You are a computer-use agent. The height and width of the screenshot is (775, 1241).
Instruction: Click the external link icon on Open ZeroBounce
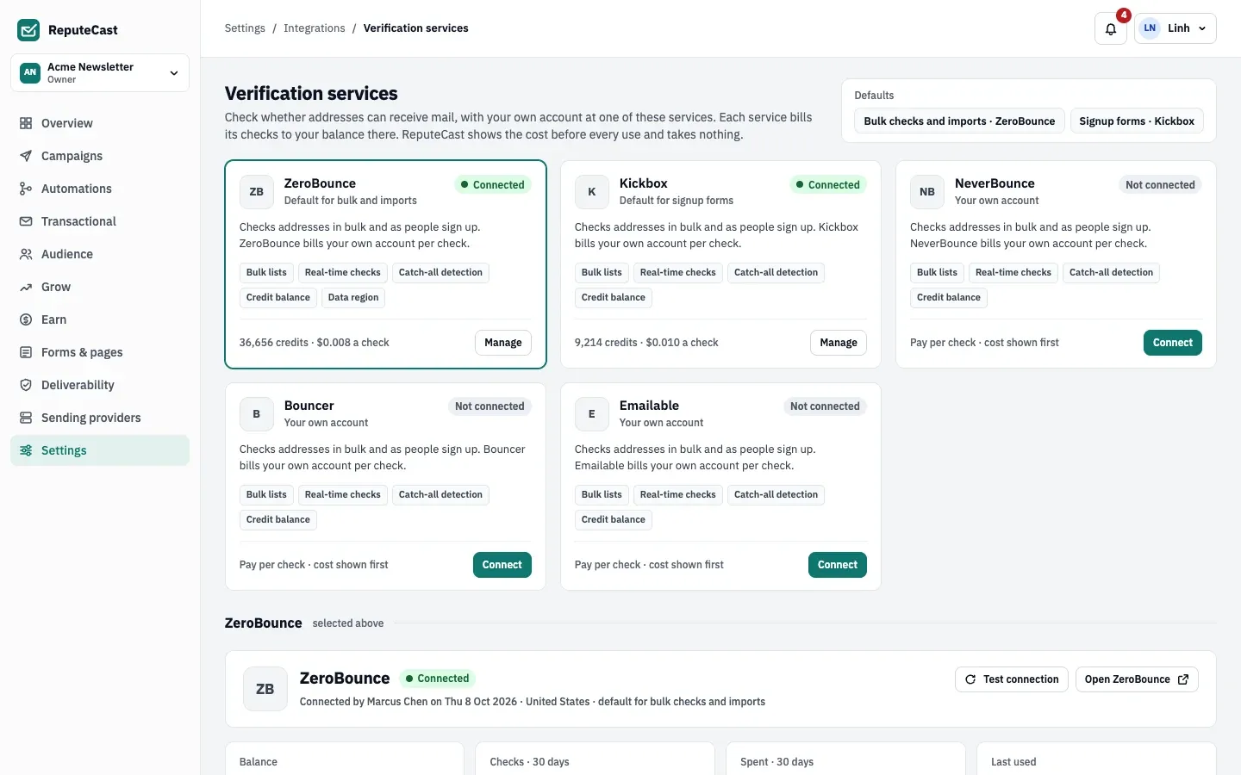pos(1183,679)
